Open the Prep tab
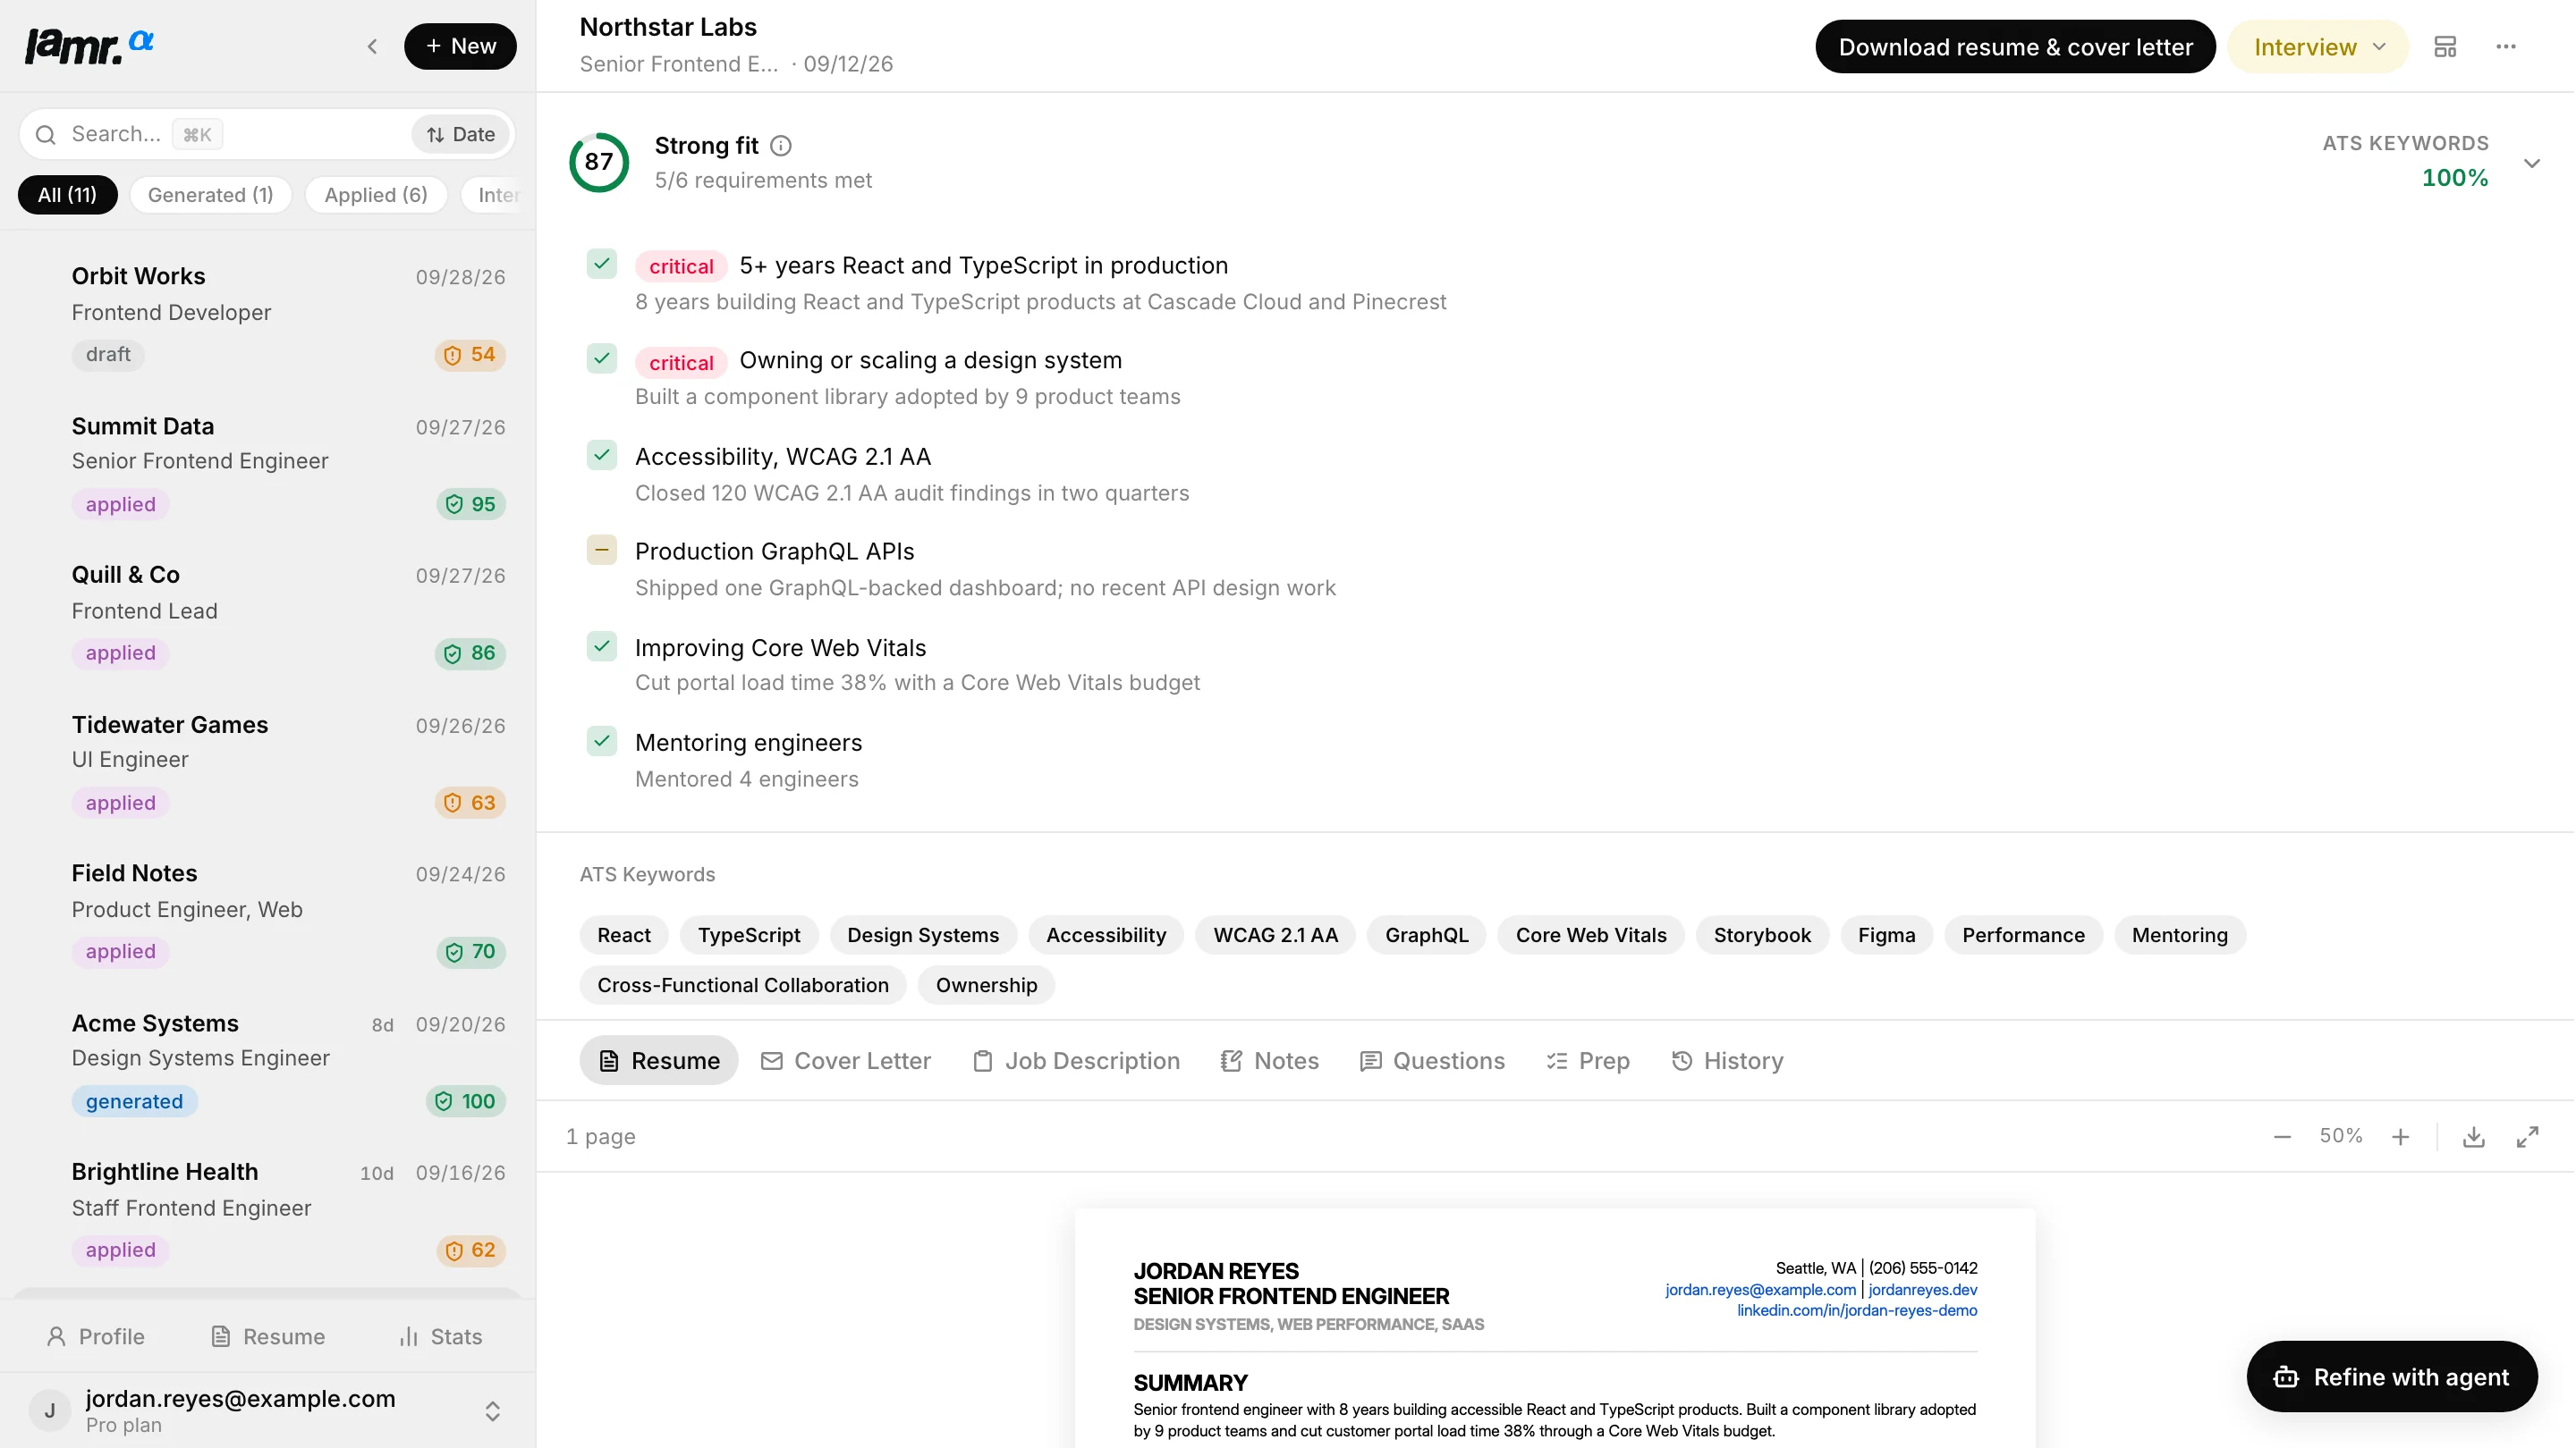Viewport: 2576px width, 1448px height. point(1588,1060)
